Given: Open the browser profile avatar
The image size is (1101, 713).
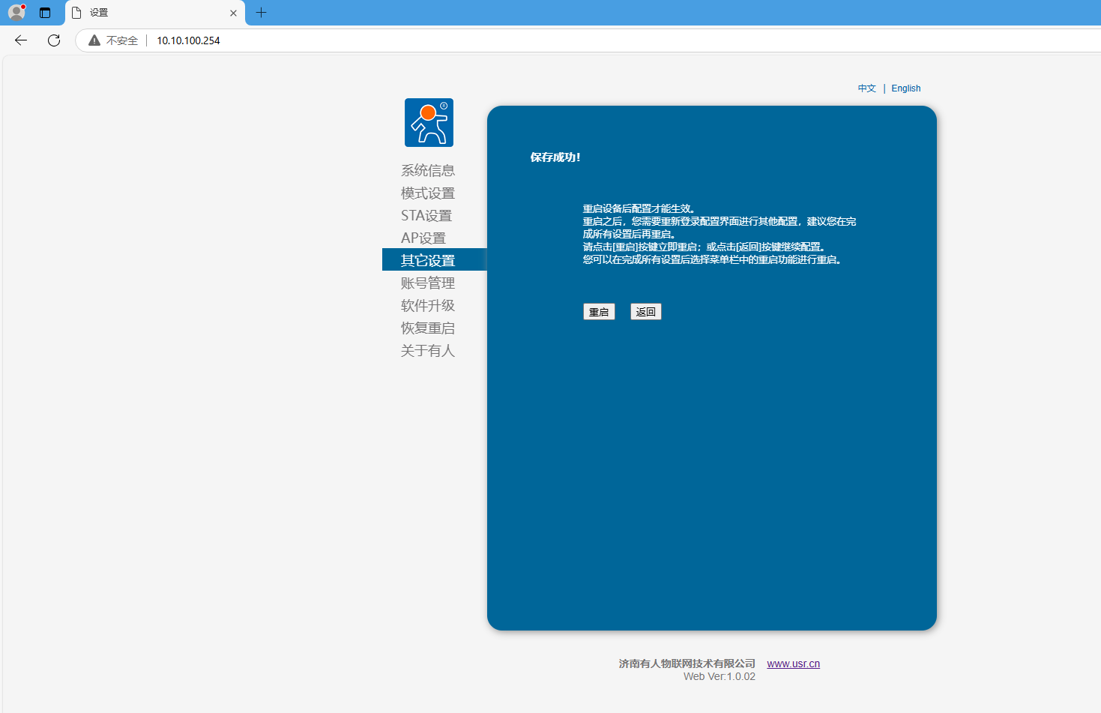Looking at the screenshot, I should pyautogui.click(x=16, y=13).
